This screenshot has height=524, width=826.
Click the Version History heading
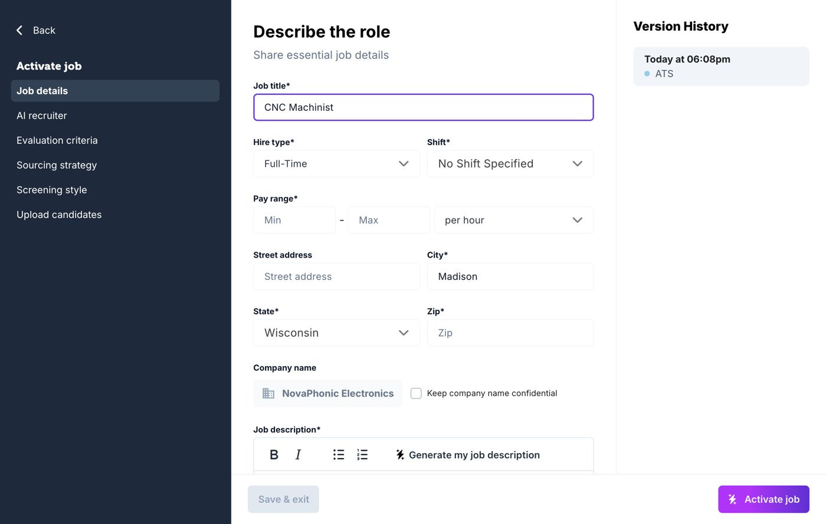[681, 27]
